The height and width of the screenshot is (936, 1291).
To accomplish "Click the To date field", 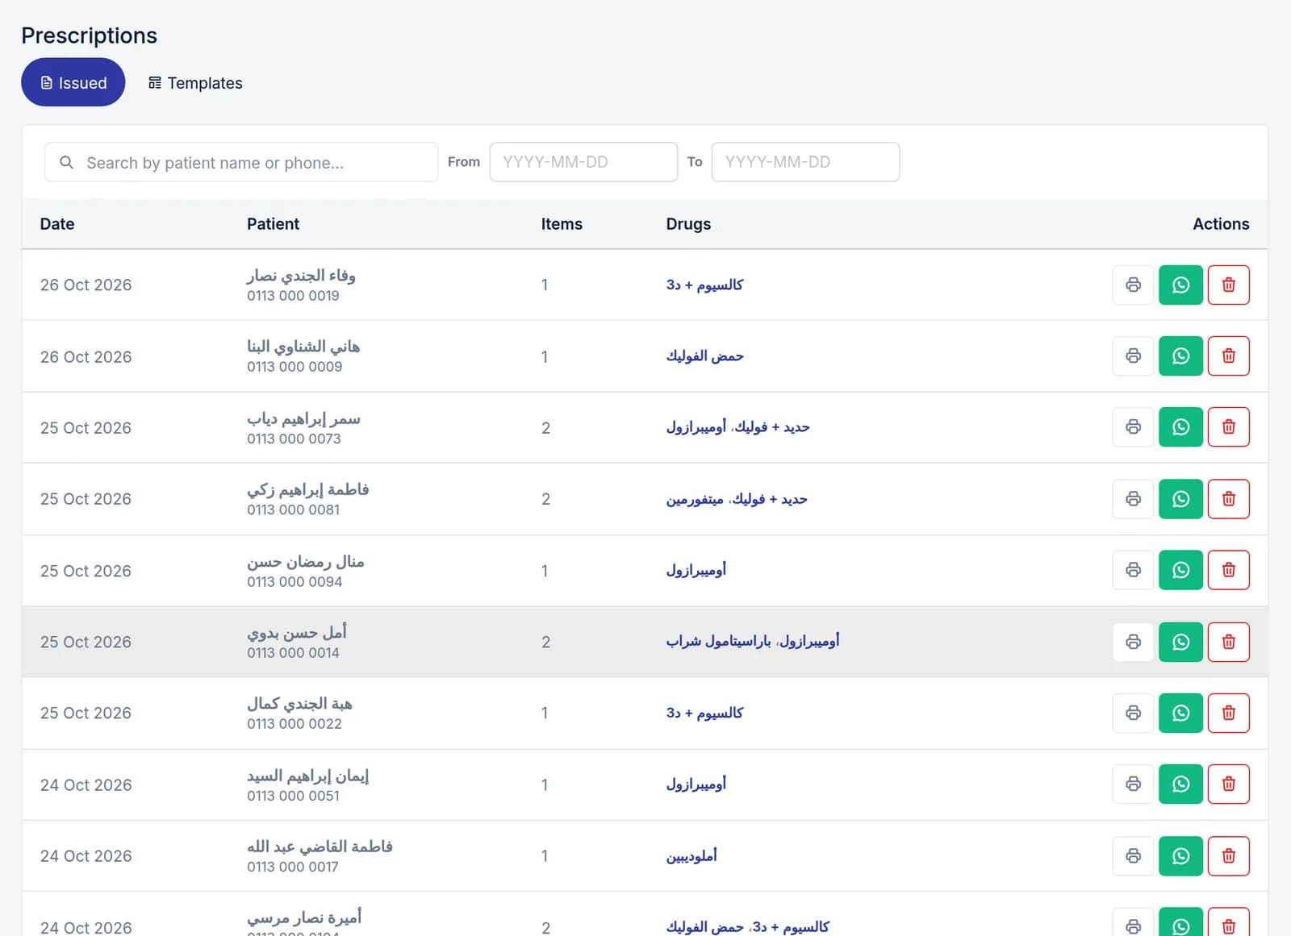I will 805,162.
